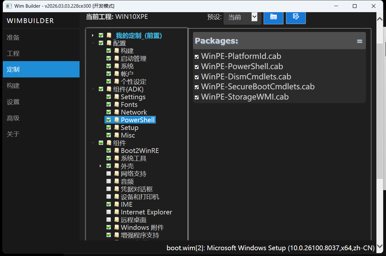Click the folder icon beside Internet Explorer
Image resolution: width=386 pixels, height=256 pixels.
pyautogui.click(x=117, y=212)
